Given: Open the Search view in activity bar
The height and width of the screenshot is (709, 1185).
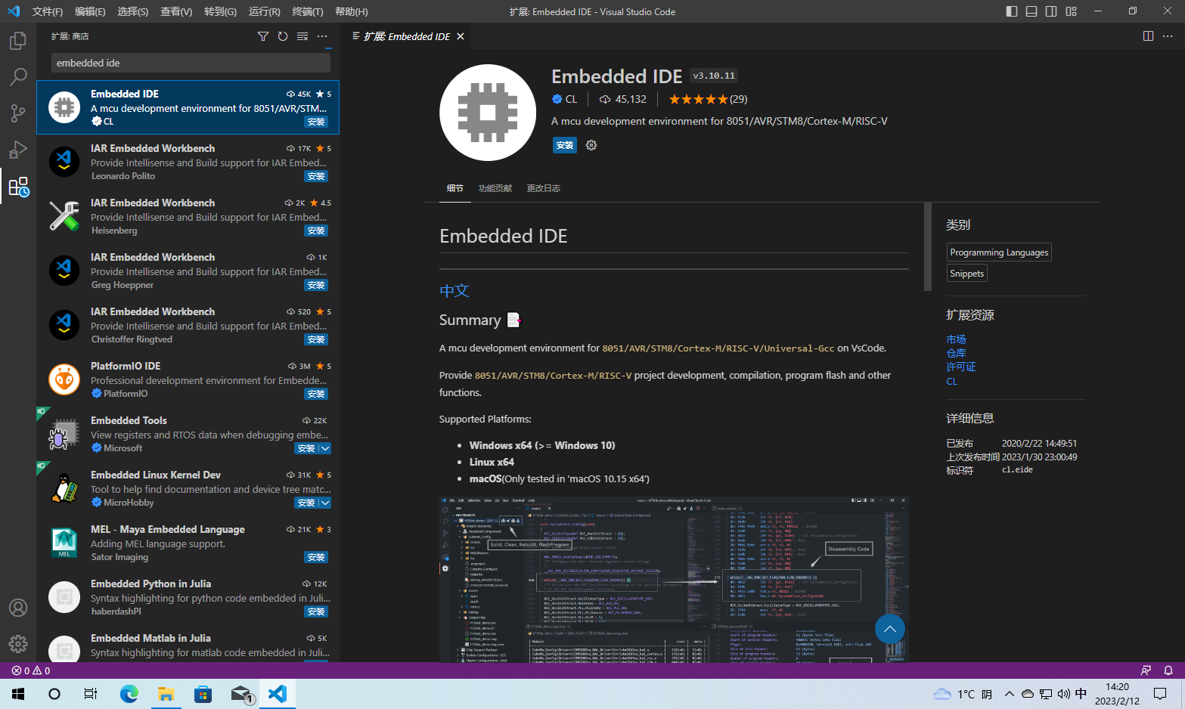Looking at the screenshot, I should [18, 76].
